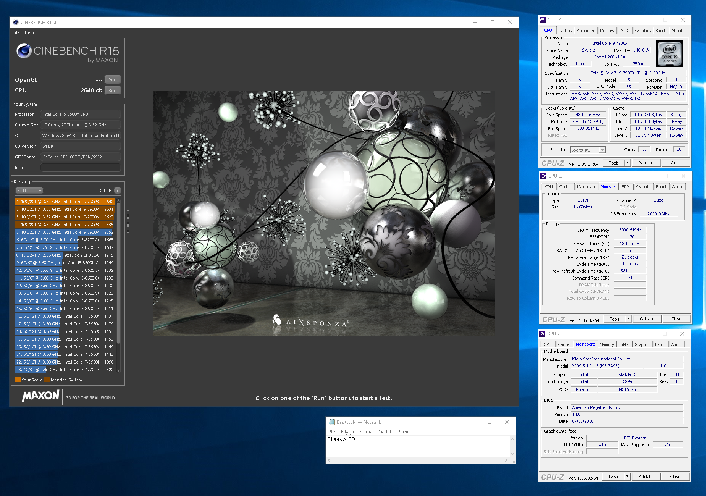The width and height of the screenshot is (706, 496).
Task: Select Bench tab in the Memory-tab CPU-Z window
Action: tap(662, 187)
